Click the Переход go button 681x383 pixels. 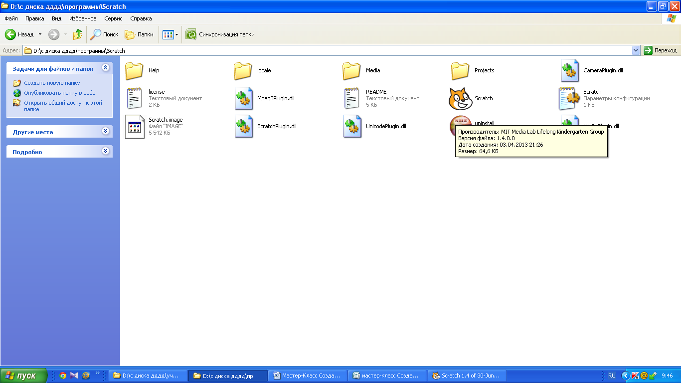(661, 50)
